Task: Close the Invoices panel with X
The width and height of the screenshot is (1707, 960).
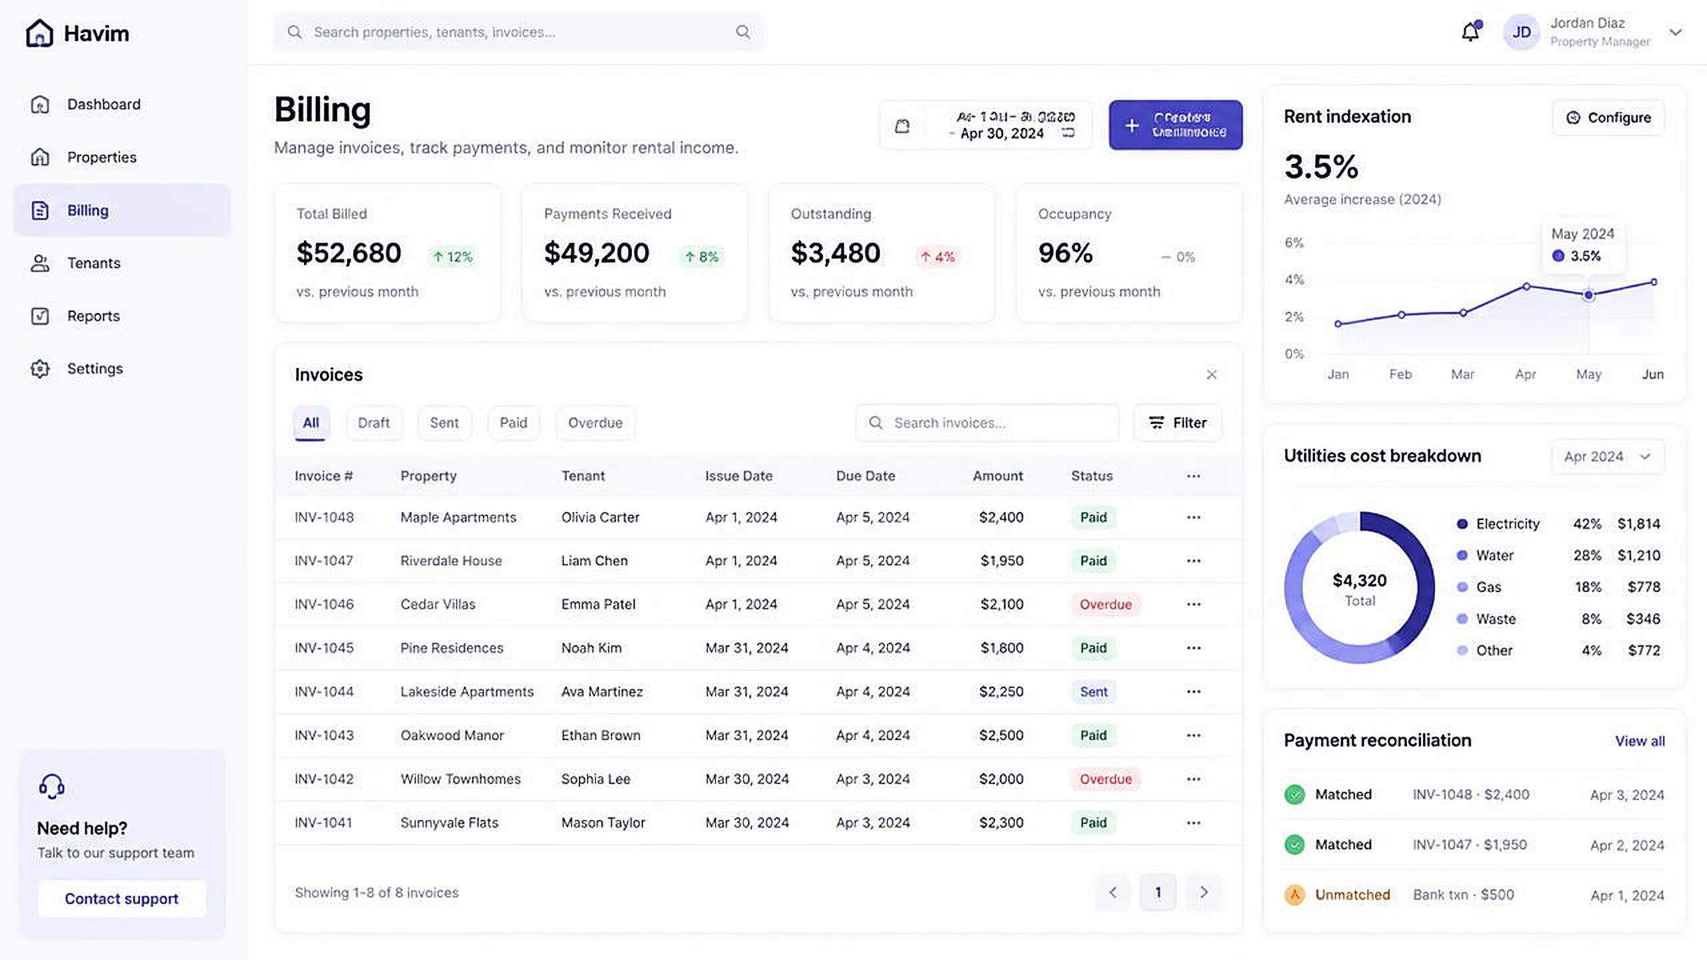Action: click(x=1212, y=375)
